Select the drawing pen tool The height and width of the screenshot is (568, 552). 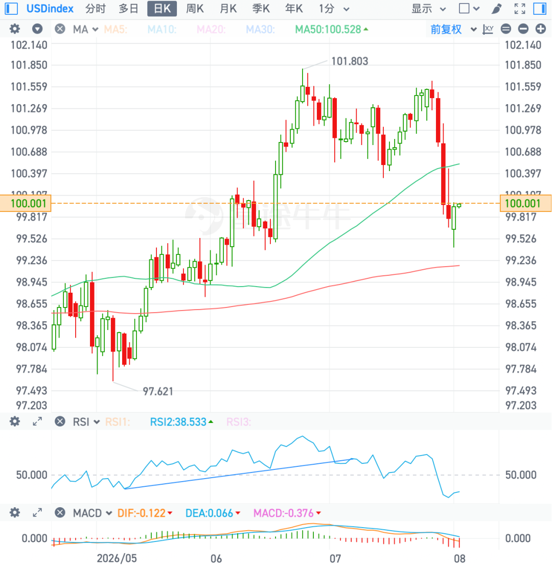[497, 9]
